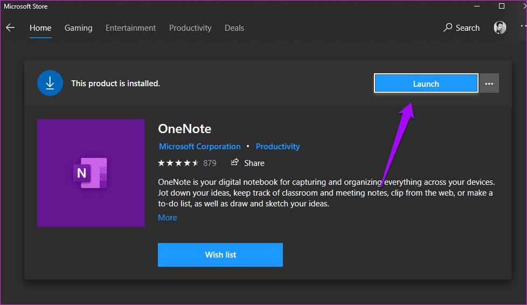Open more options next to Launch
The height and width of the screenshot is (305, 527).
coord(489,84)
